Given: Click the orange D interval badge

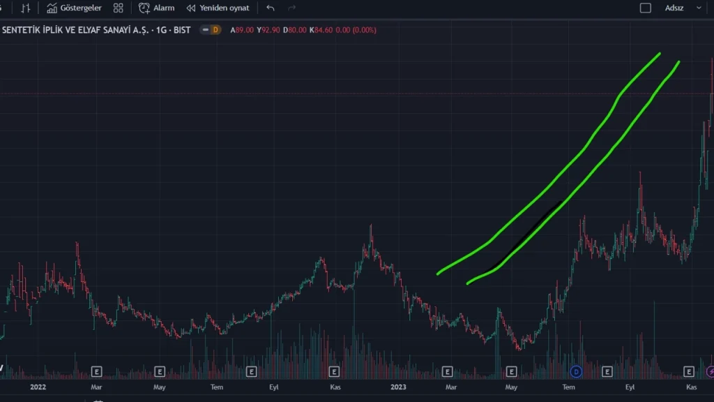Looking at the screenshot, I should click(216, 30).
